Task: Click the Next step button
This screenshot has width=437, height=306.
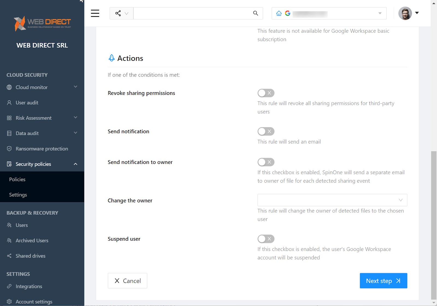Action: click(383, 281)
